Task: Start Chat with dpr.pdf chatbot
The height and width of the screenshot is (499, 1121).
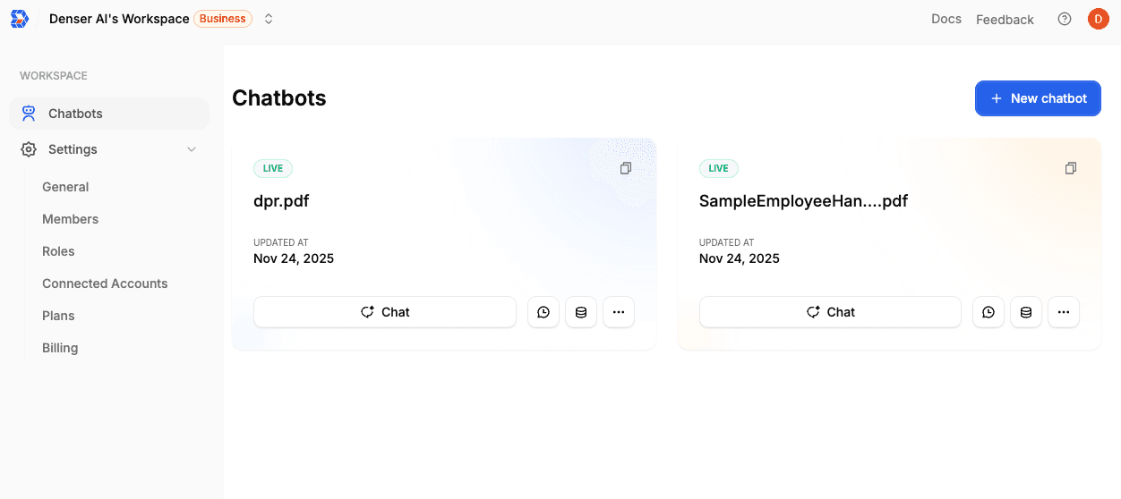Action: (x=385, y=312)
